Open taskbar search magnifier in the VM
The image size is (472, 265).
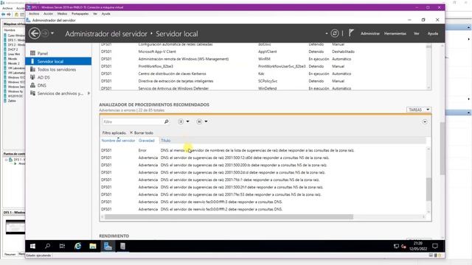47,246
